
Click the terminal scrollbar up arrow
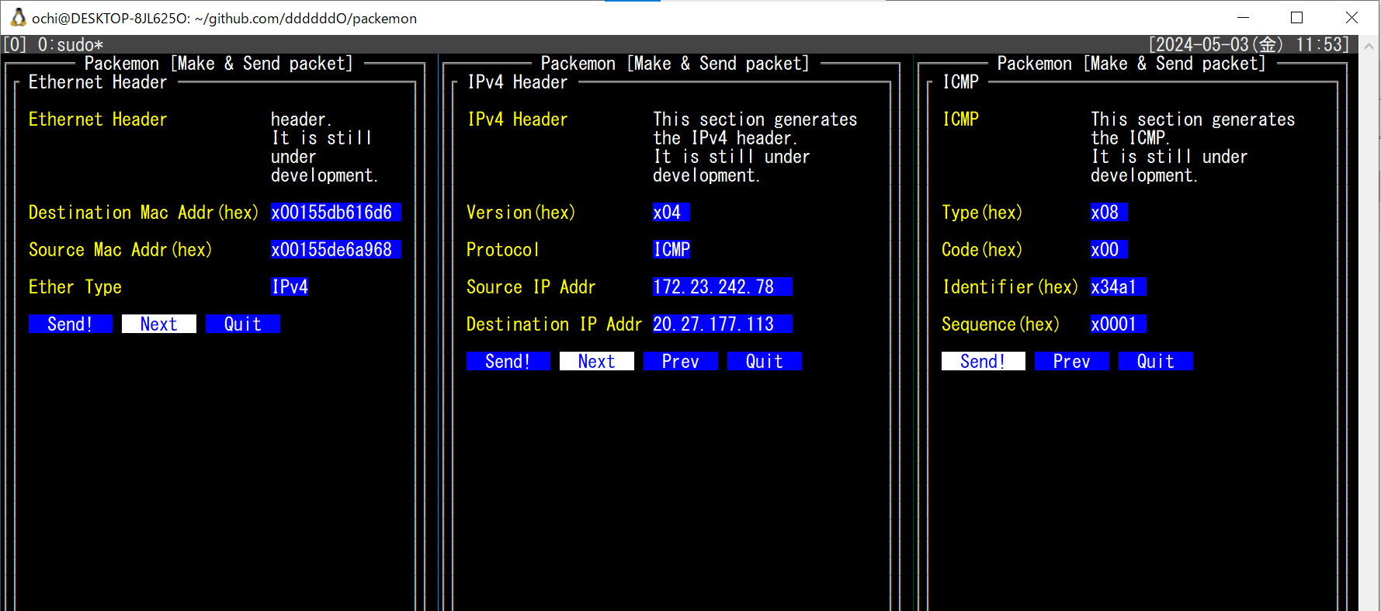(1369, 46)
